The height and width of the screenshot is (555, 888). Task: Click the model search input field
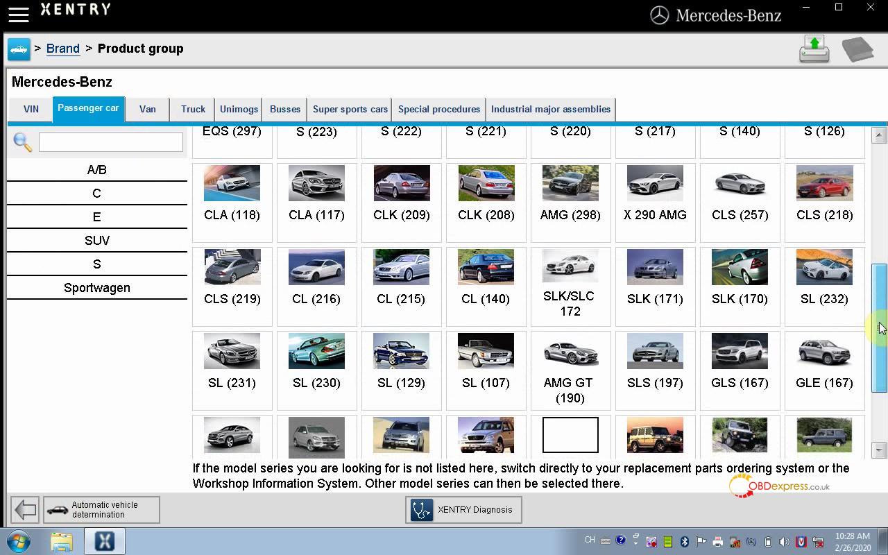pos(111,142)
